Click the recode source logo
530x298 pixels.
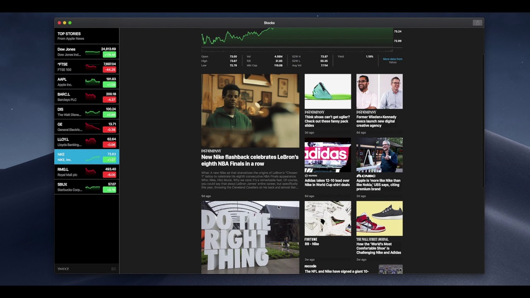click(x=311, y=266)
